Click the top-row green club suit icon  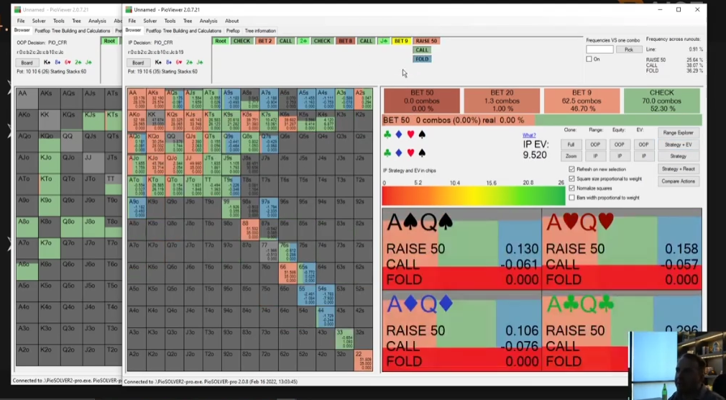tap(387, 135)
